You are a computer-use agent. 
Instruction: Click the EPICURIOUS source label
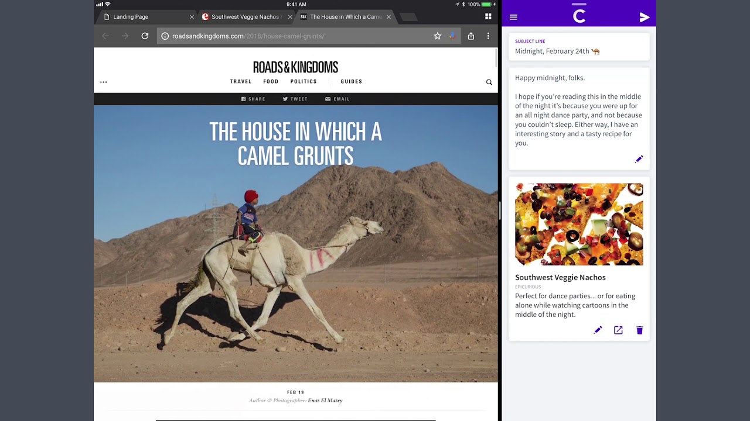pyautogui.click(x=528, y=287)
